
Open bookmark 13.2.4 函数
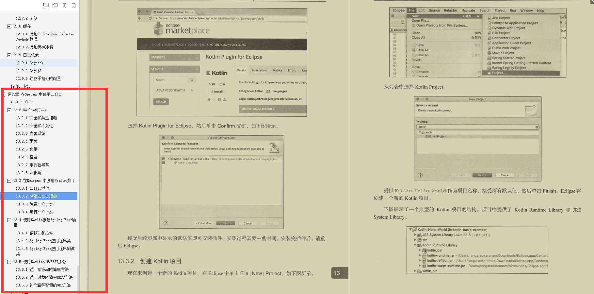pos(26,141)
